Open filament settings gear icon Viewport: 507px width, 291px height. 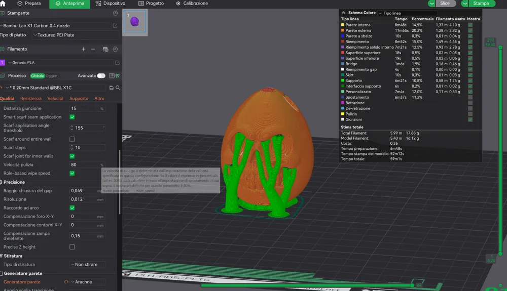coord(116,49)
